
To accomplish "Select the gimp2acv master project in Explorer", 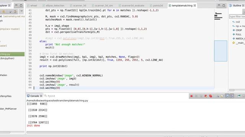I will pos(10,29).
